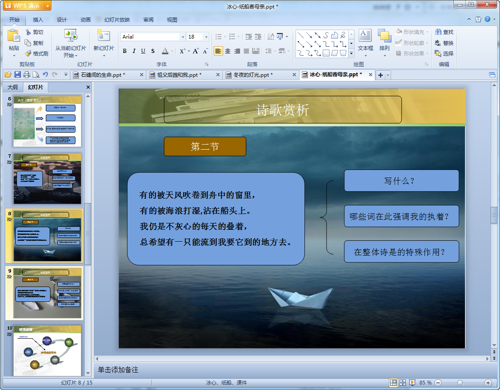Cut selection with the 剪切 scissors
500x390 pixels.
coord(34,32)
